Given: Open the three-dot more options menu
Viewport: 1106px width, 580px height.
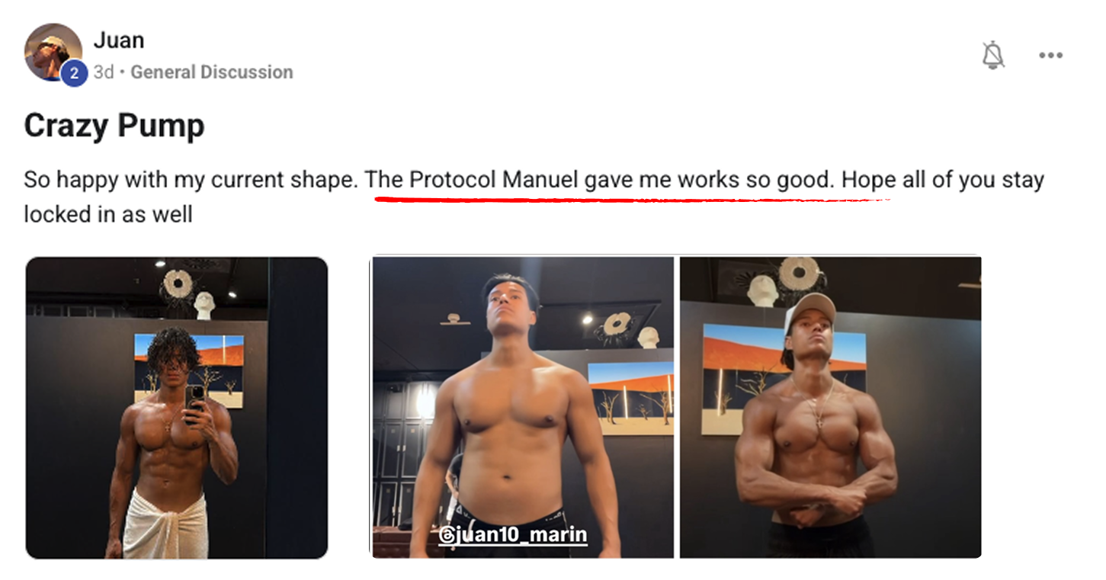Looking at the screenshot, I should [x=1050, y=56].
